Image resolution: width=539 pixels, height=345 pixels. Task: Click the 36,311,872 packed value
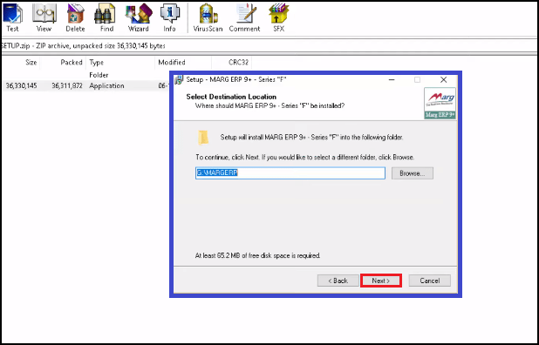click(67, 86)
